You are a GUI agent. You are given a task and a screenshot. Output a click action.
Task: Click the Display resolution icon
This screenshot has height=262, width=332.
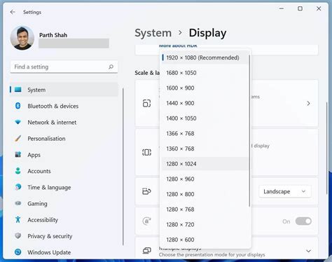[x=146, y=152]
